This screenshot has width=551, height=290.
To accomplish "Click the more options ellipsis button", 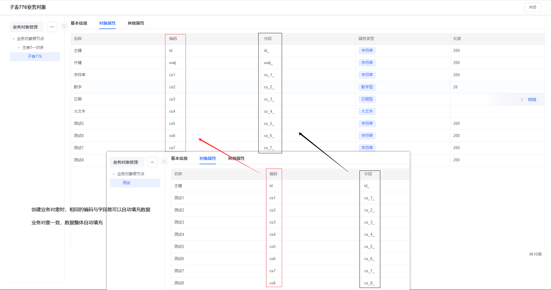I will click(52, 27).
